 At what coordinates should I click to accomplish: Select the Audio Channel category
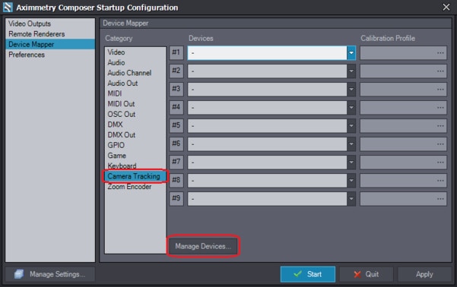coord(129,73)
